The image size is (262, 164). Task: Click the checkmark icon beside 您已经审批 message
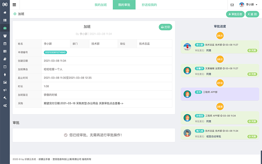click(x=66, y=135)
